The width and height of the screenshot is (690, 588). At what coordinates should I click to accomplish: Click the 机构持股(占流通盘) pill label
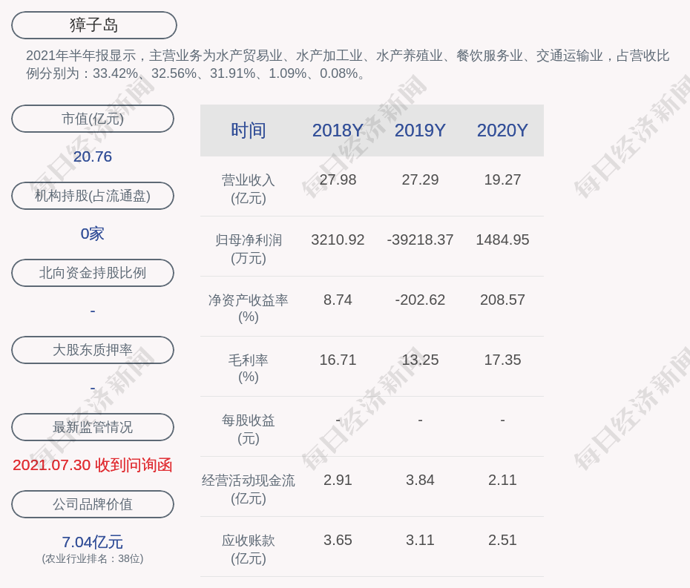pyautogui.click(x=93, y=196)
